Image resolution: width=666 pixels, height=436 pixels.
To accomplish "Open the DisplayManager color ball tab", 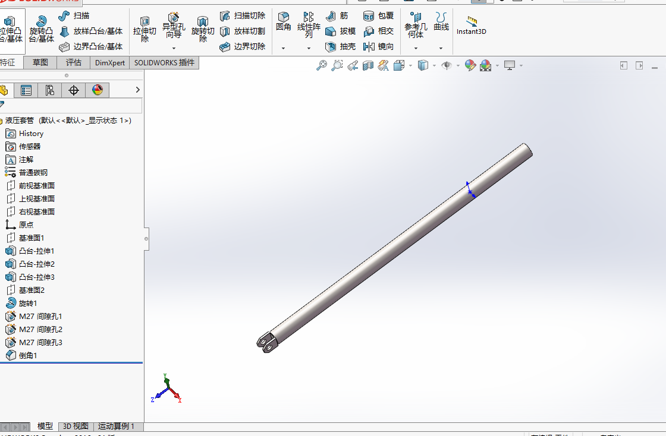I will point(98,90).
